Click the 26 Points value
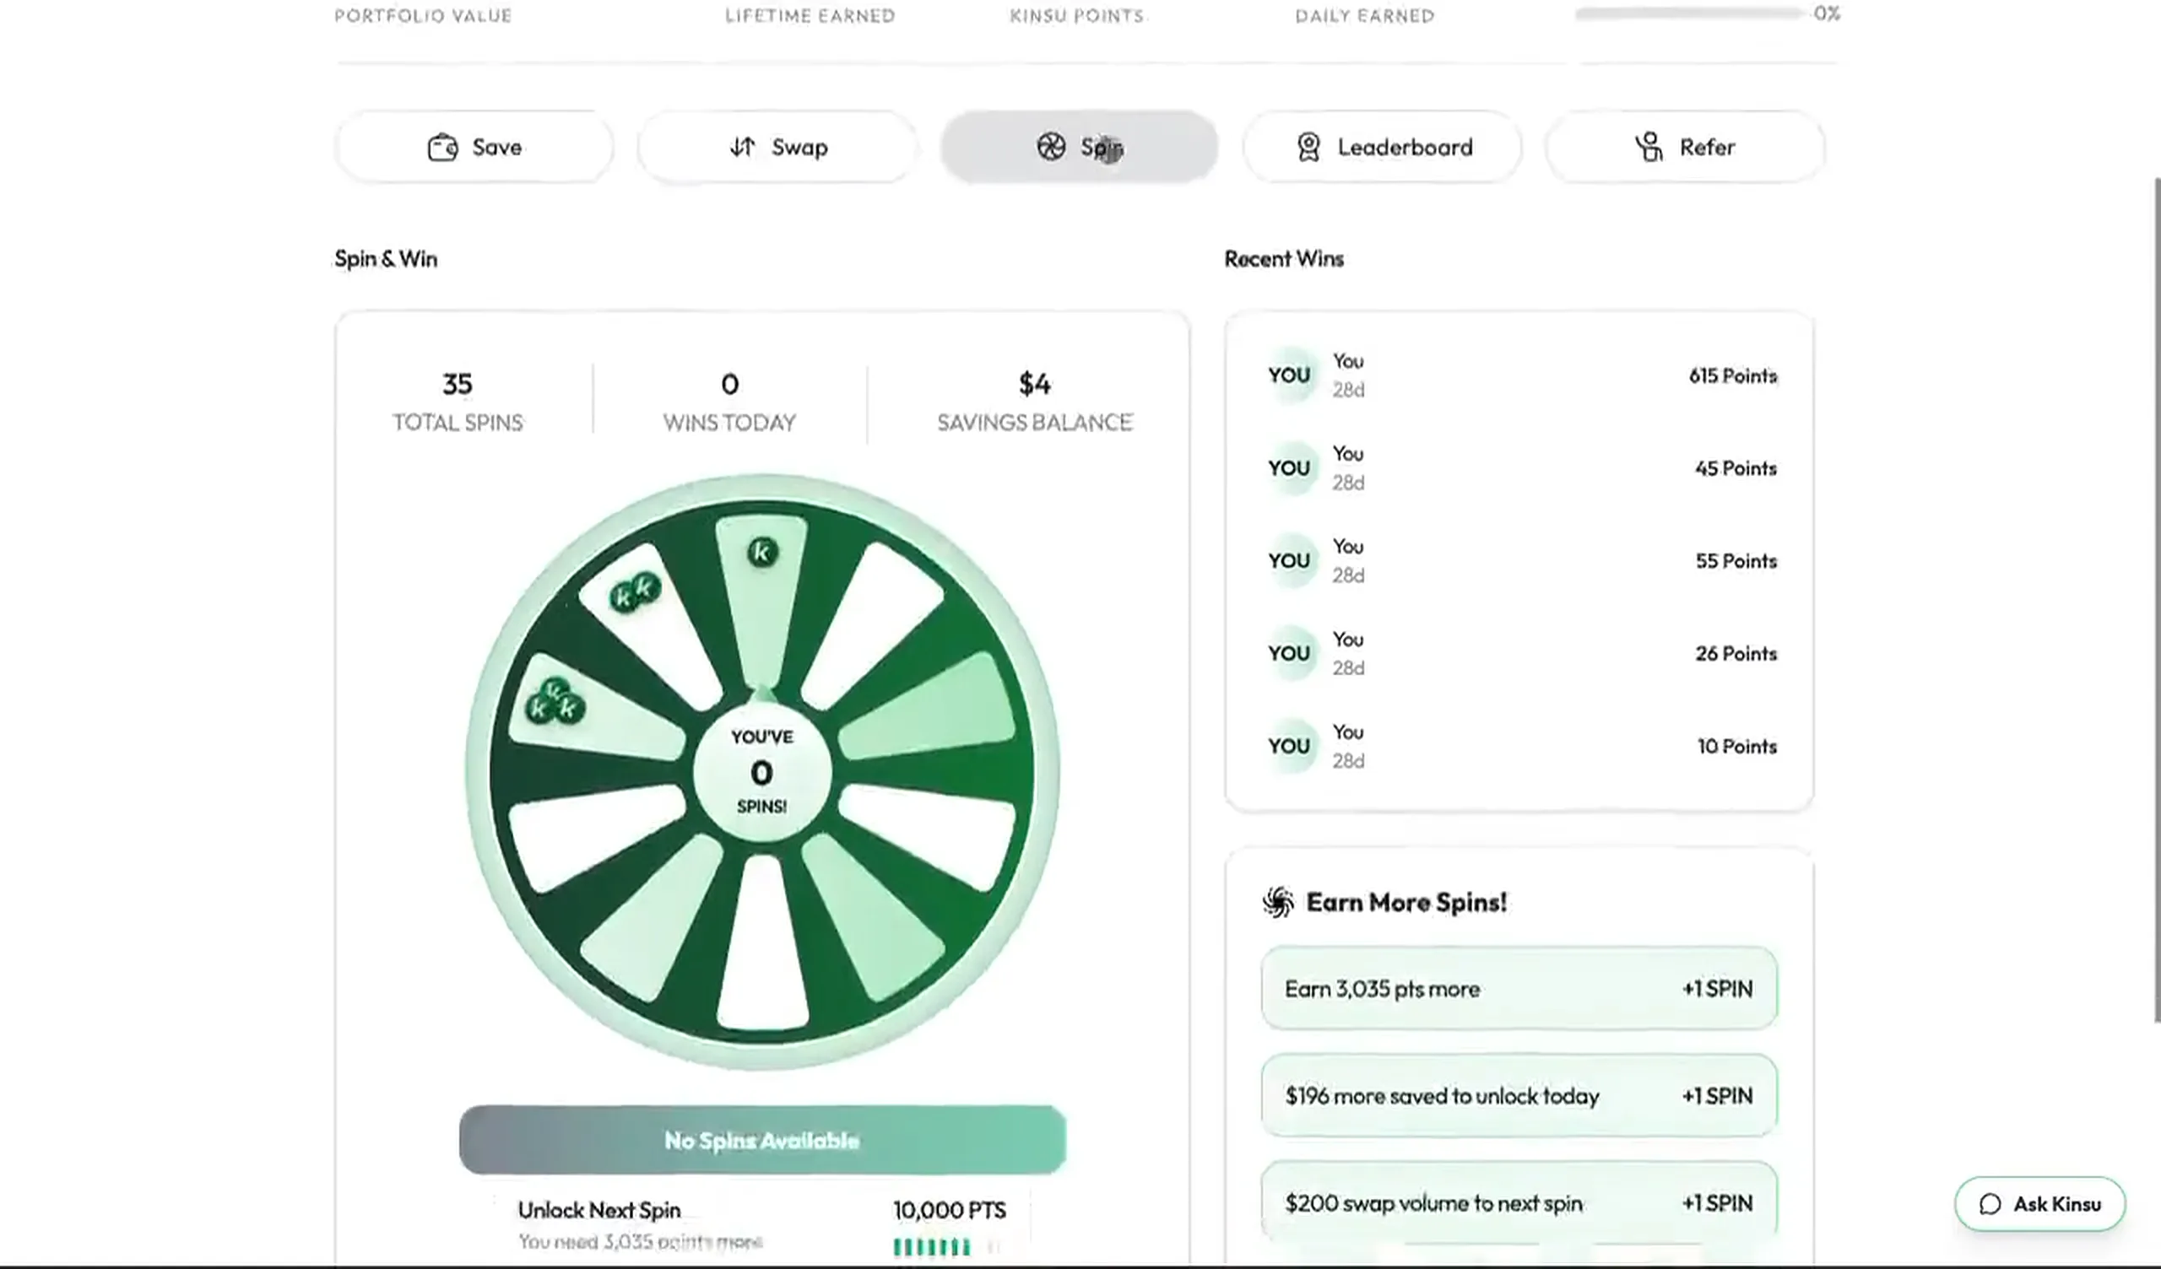 [1736, 653]
